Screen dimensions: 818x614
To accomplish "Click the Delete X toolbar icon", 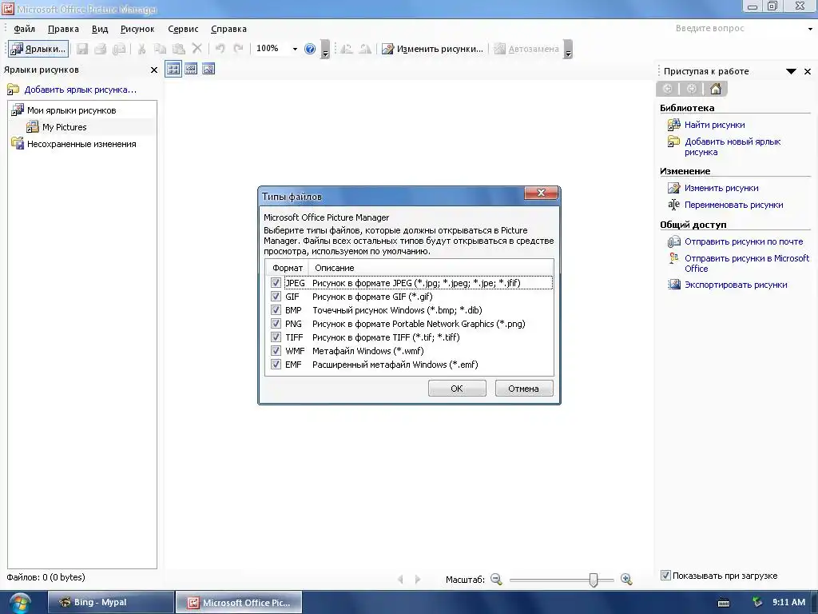I will point(197,49).
